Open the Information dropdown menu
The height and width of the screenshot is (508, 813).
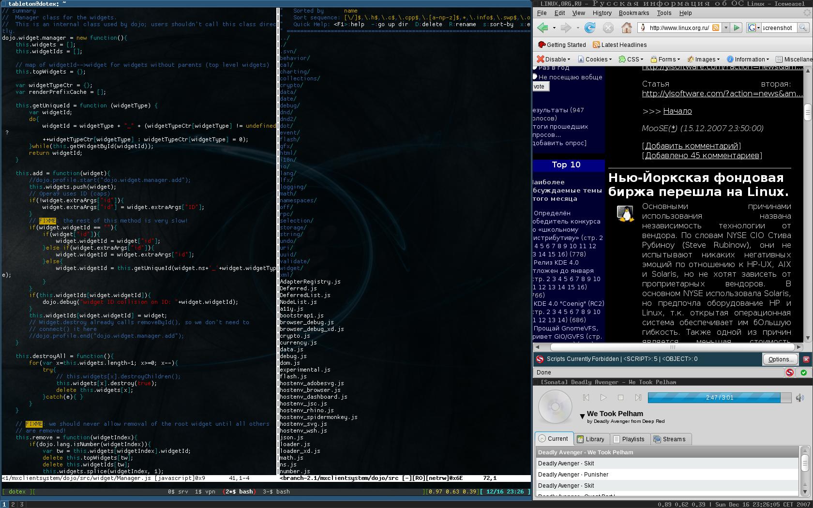[748, 59]
